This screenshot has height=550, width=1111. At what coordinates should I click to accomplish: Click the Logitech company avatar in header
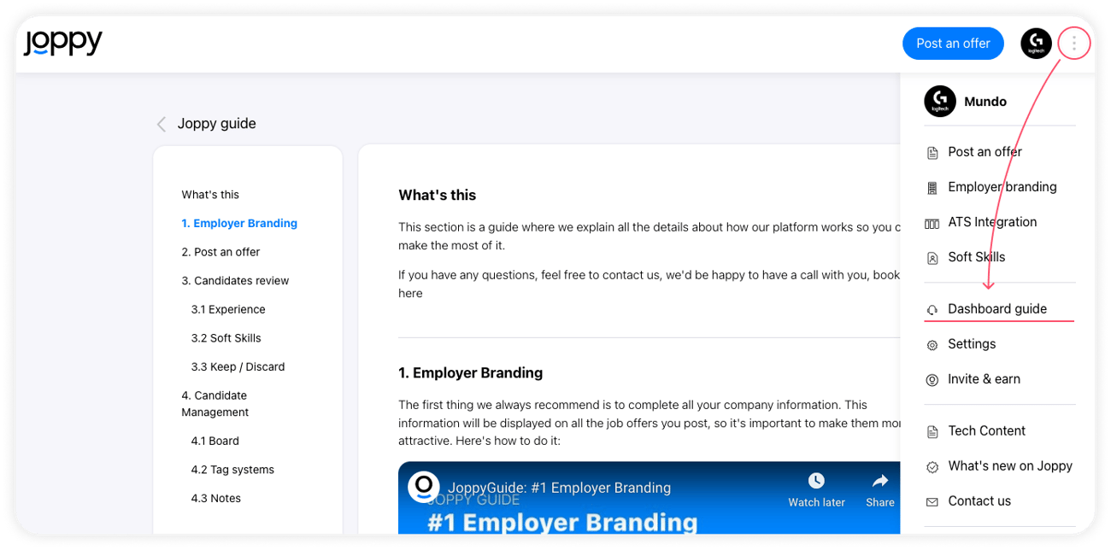[1036, 44]
